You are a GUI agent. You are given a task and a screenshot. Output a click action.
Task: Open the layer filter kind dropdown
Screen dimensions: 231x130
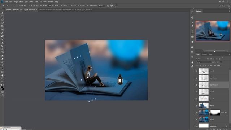201,58
